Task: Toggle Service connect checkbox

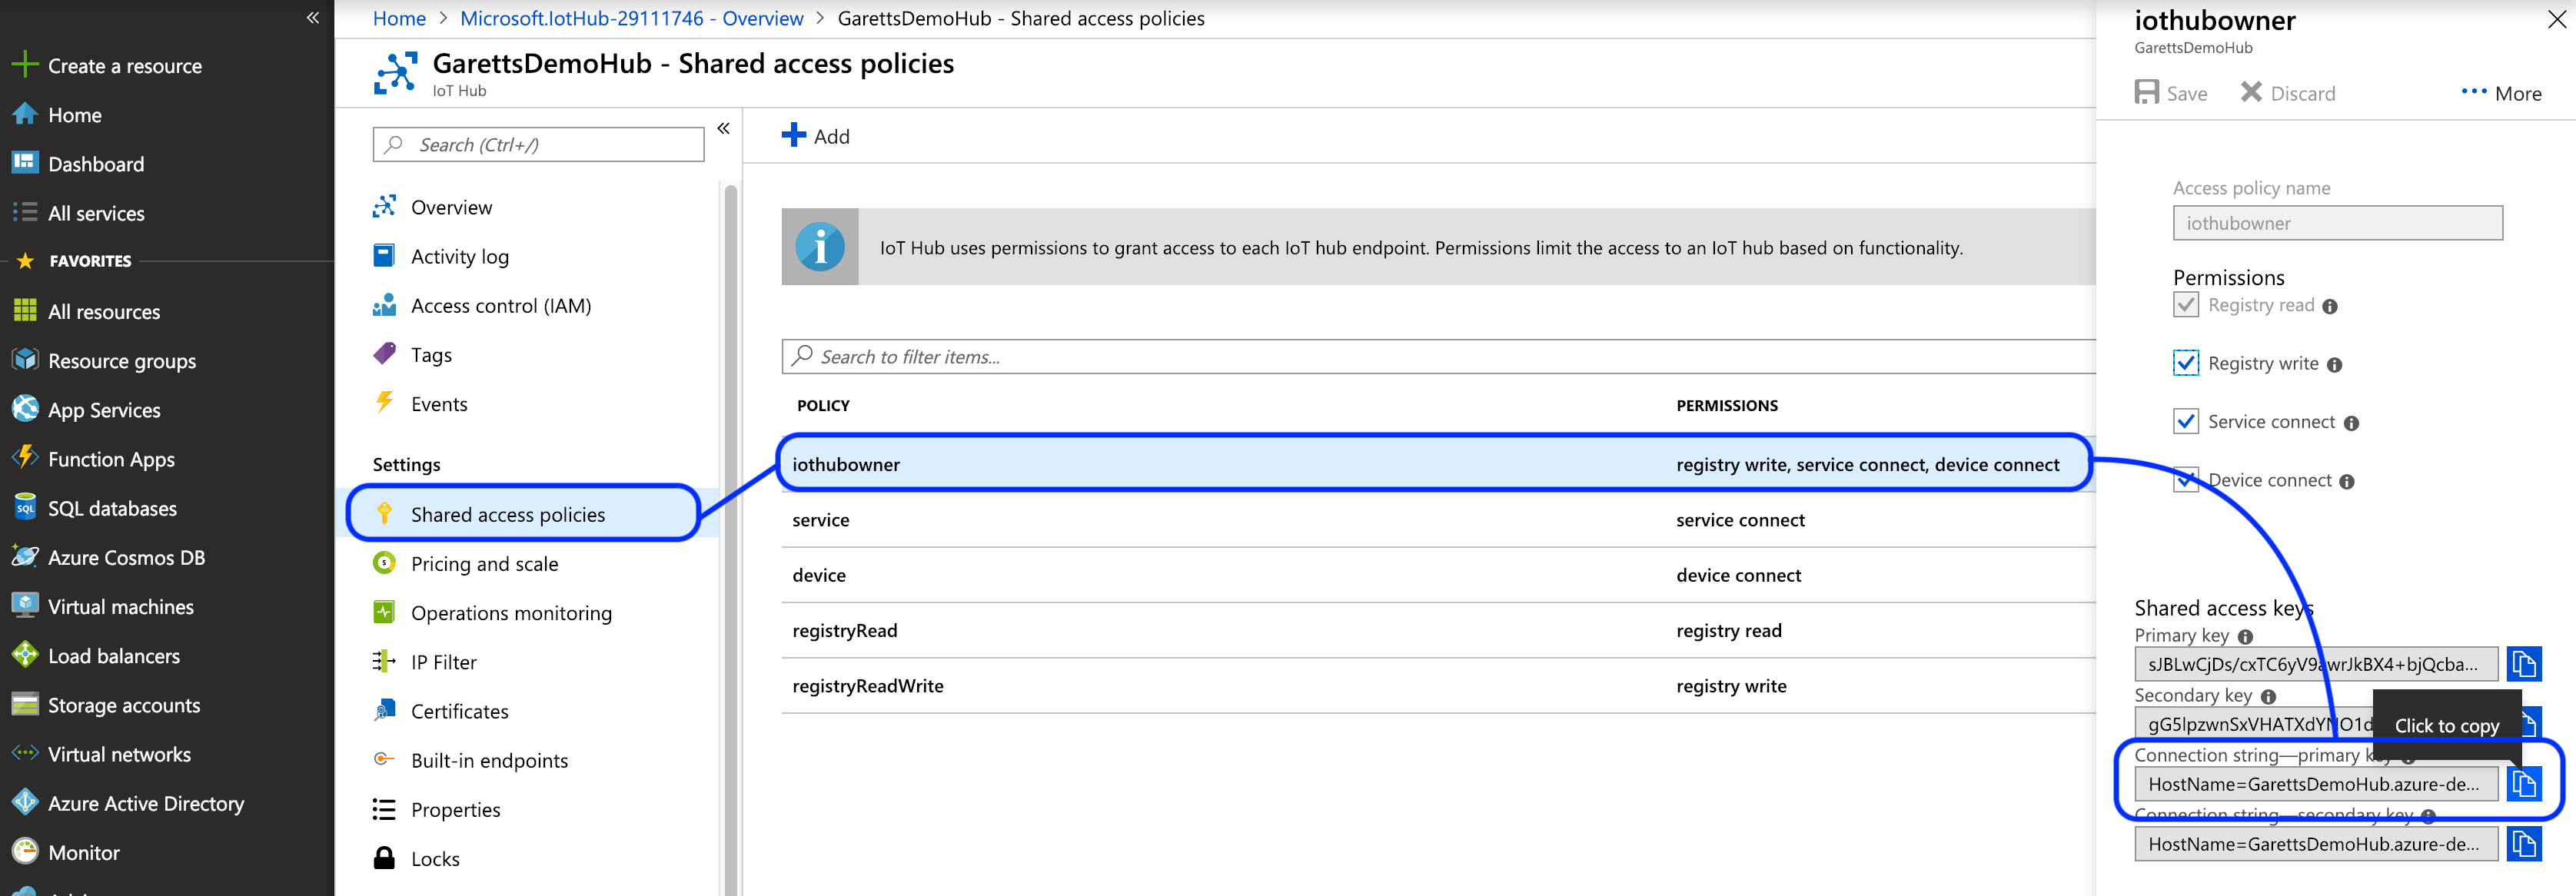Action: pyautogui.click(x=2185, y=422)
